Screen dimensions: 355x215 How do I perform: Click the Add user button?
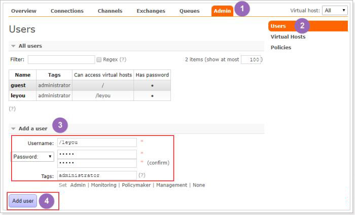[x=23, y=201]
